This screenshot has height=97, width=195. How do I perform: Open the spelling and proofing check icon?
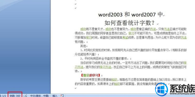coord(25,96)
